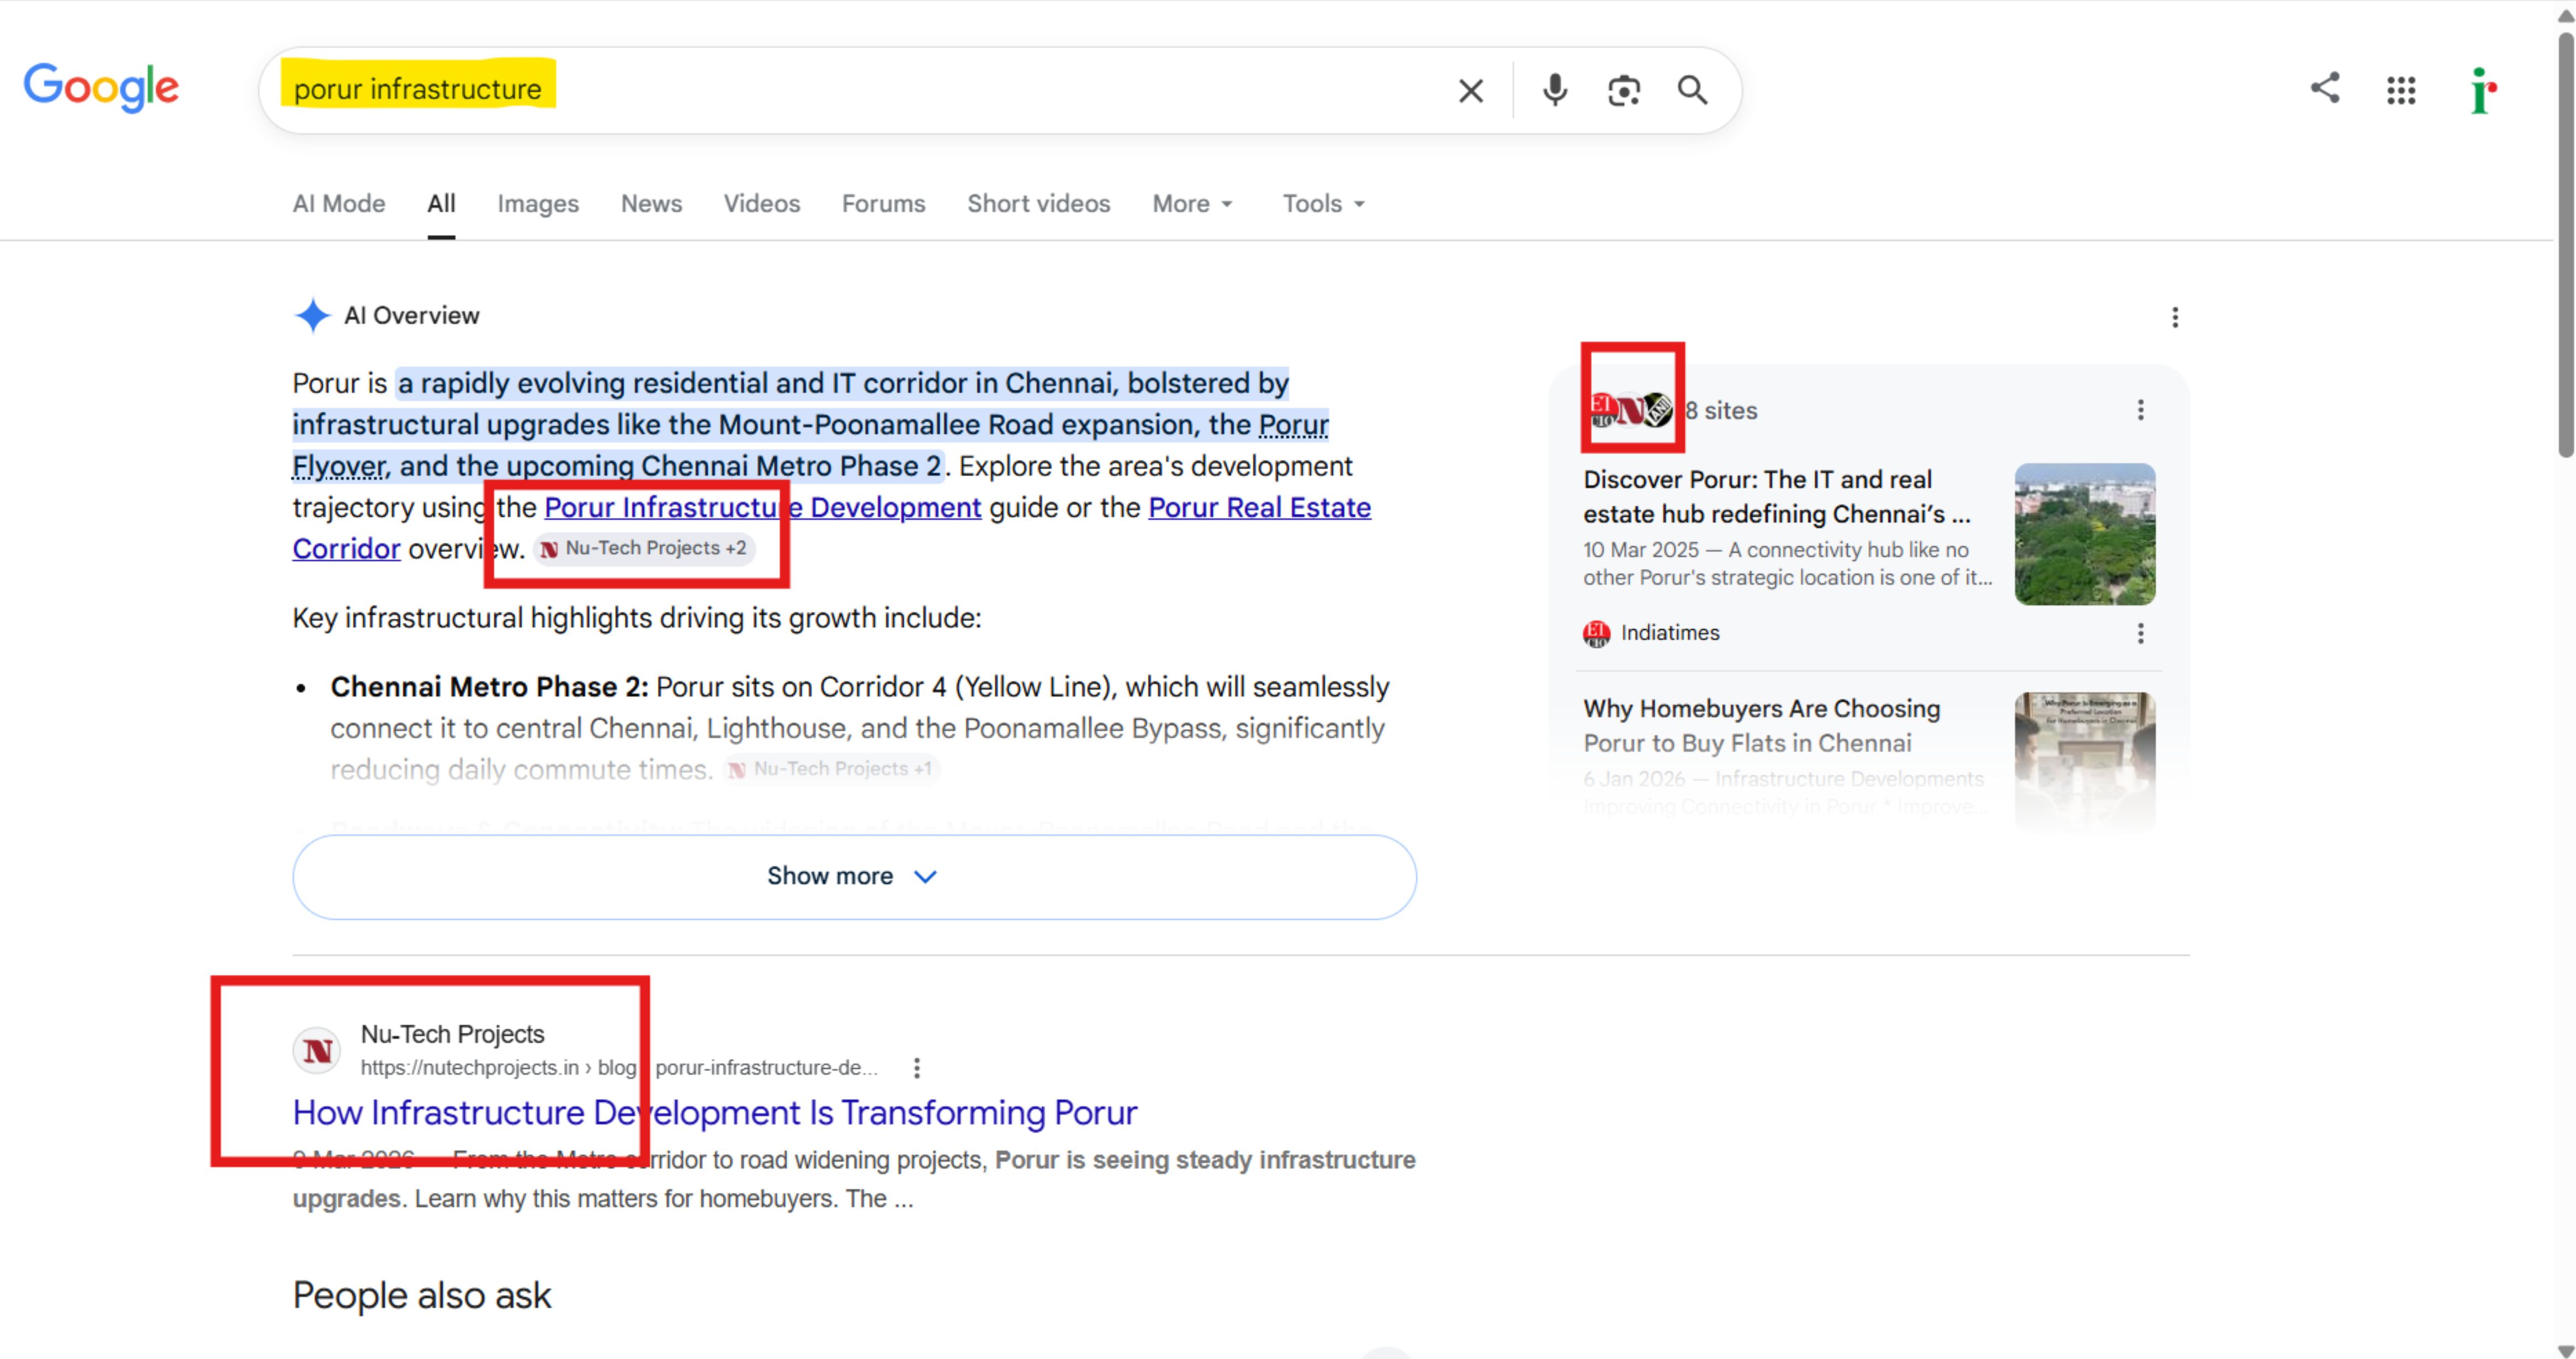Open Porur Real Estate Corridor link
The width and height of the screenshot is (2576, 1359).
pyautogui.click(x=1259, y=508)
